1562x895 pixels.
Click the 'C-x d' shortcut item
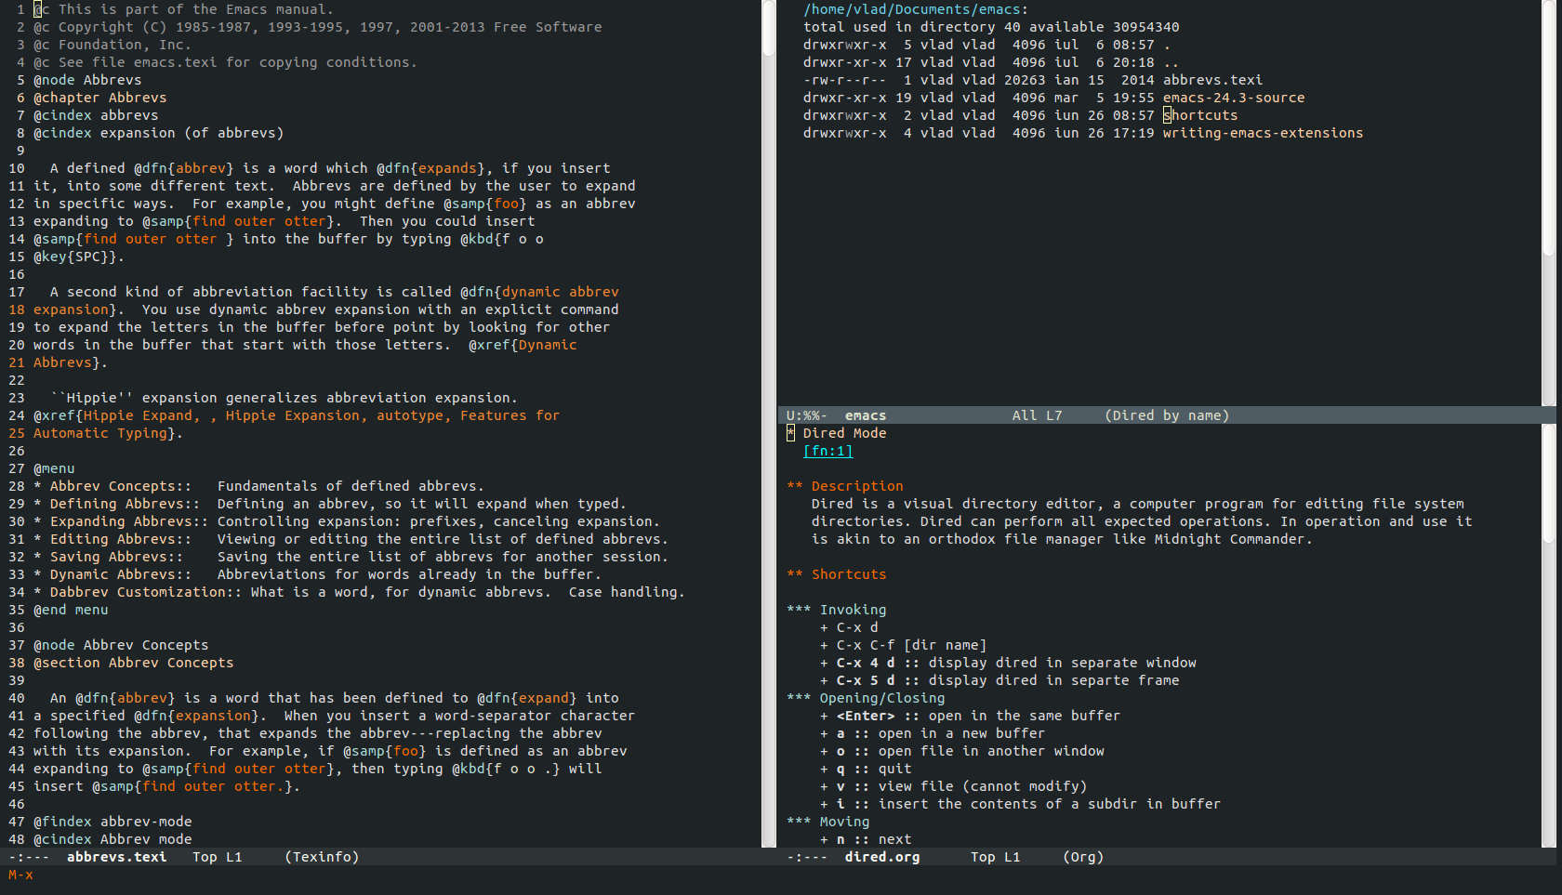[849, 627]
